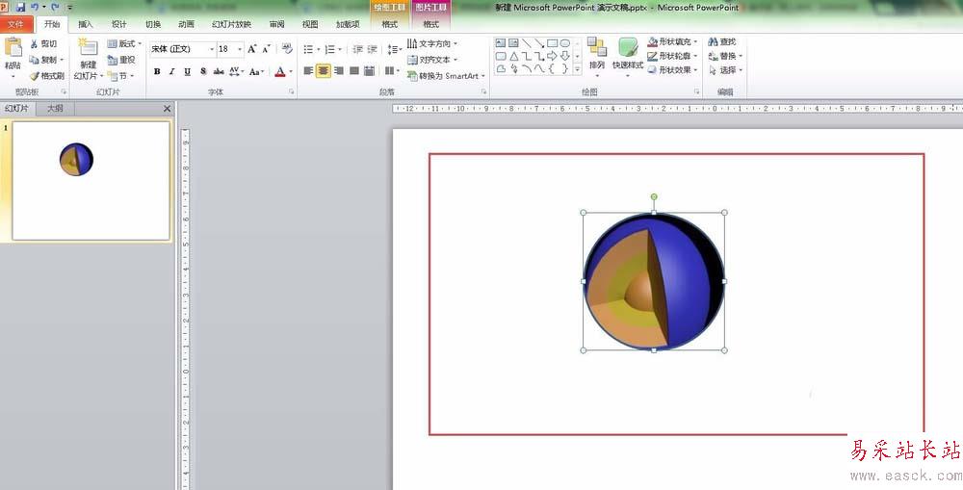Click the Decrease Indent icon
The width and height of the screenshot is (963, 490).
[357, 49]
